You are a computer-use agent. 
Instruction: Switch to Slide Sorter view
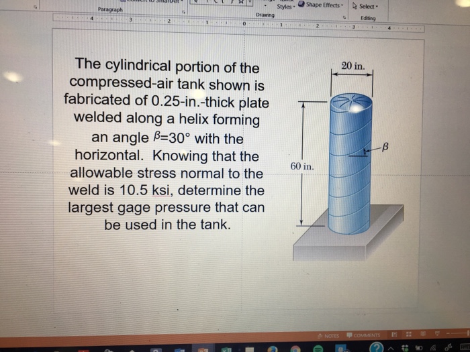tap(408, 334)
